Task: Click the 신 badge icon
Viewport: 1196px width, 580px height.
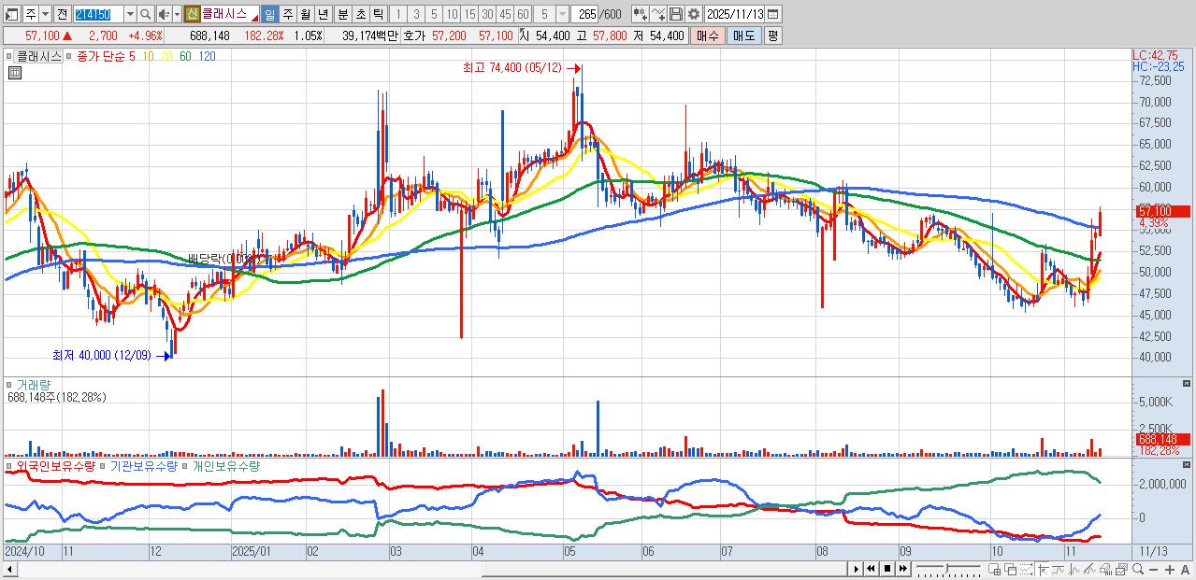Action: [x=192, y=14]
